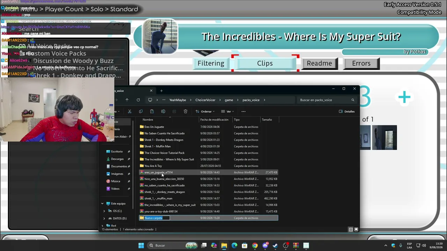Expand the chevron after packs_voice in address bar
Image resolution: width=447 pixels, height=251 pixels.
[x=265, y=100]
